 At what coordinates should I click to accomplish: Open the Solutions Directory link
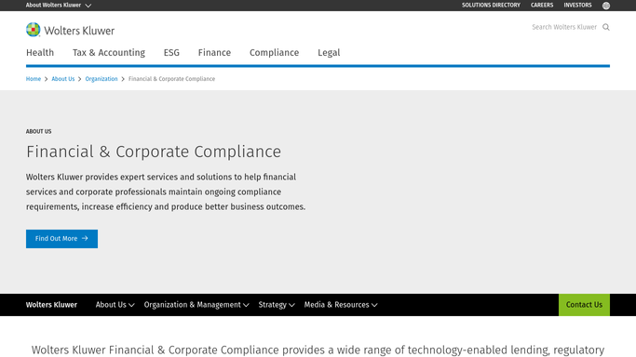point(491,6)
